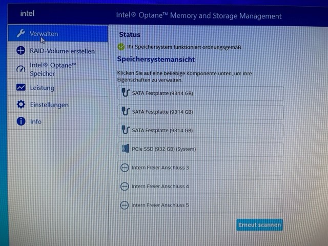
Task: Click the Erneut scannen button
Action: [x=260, y=225]
